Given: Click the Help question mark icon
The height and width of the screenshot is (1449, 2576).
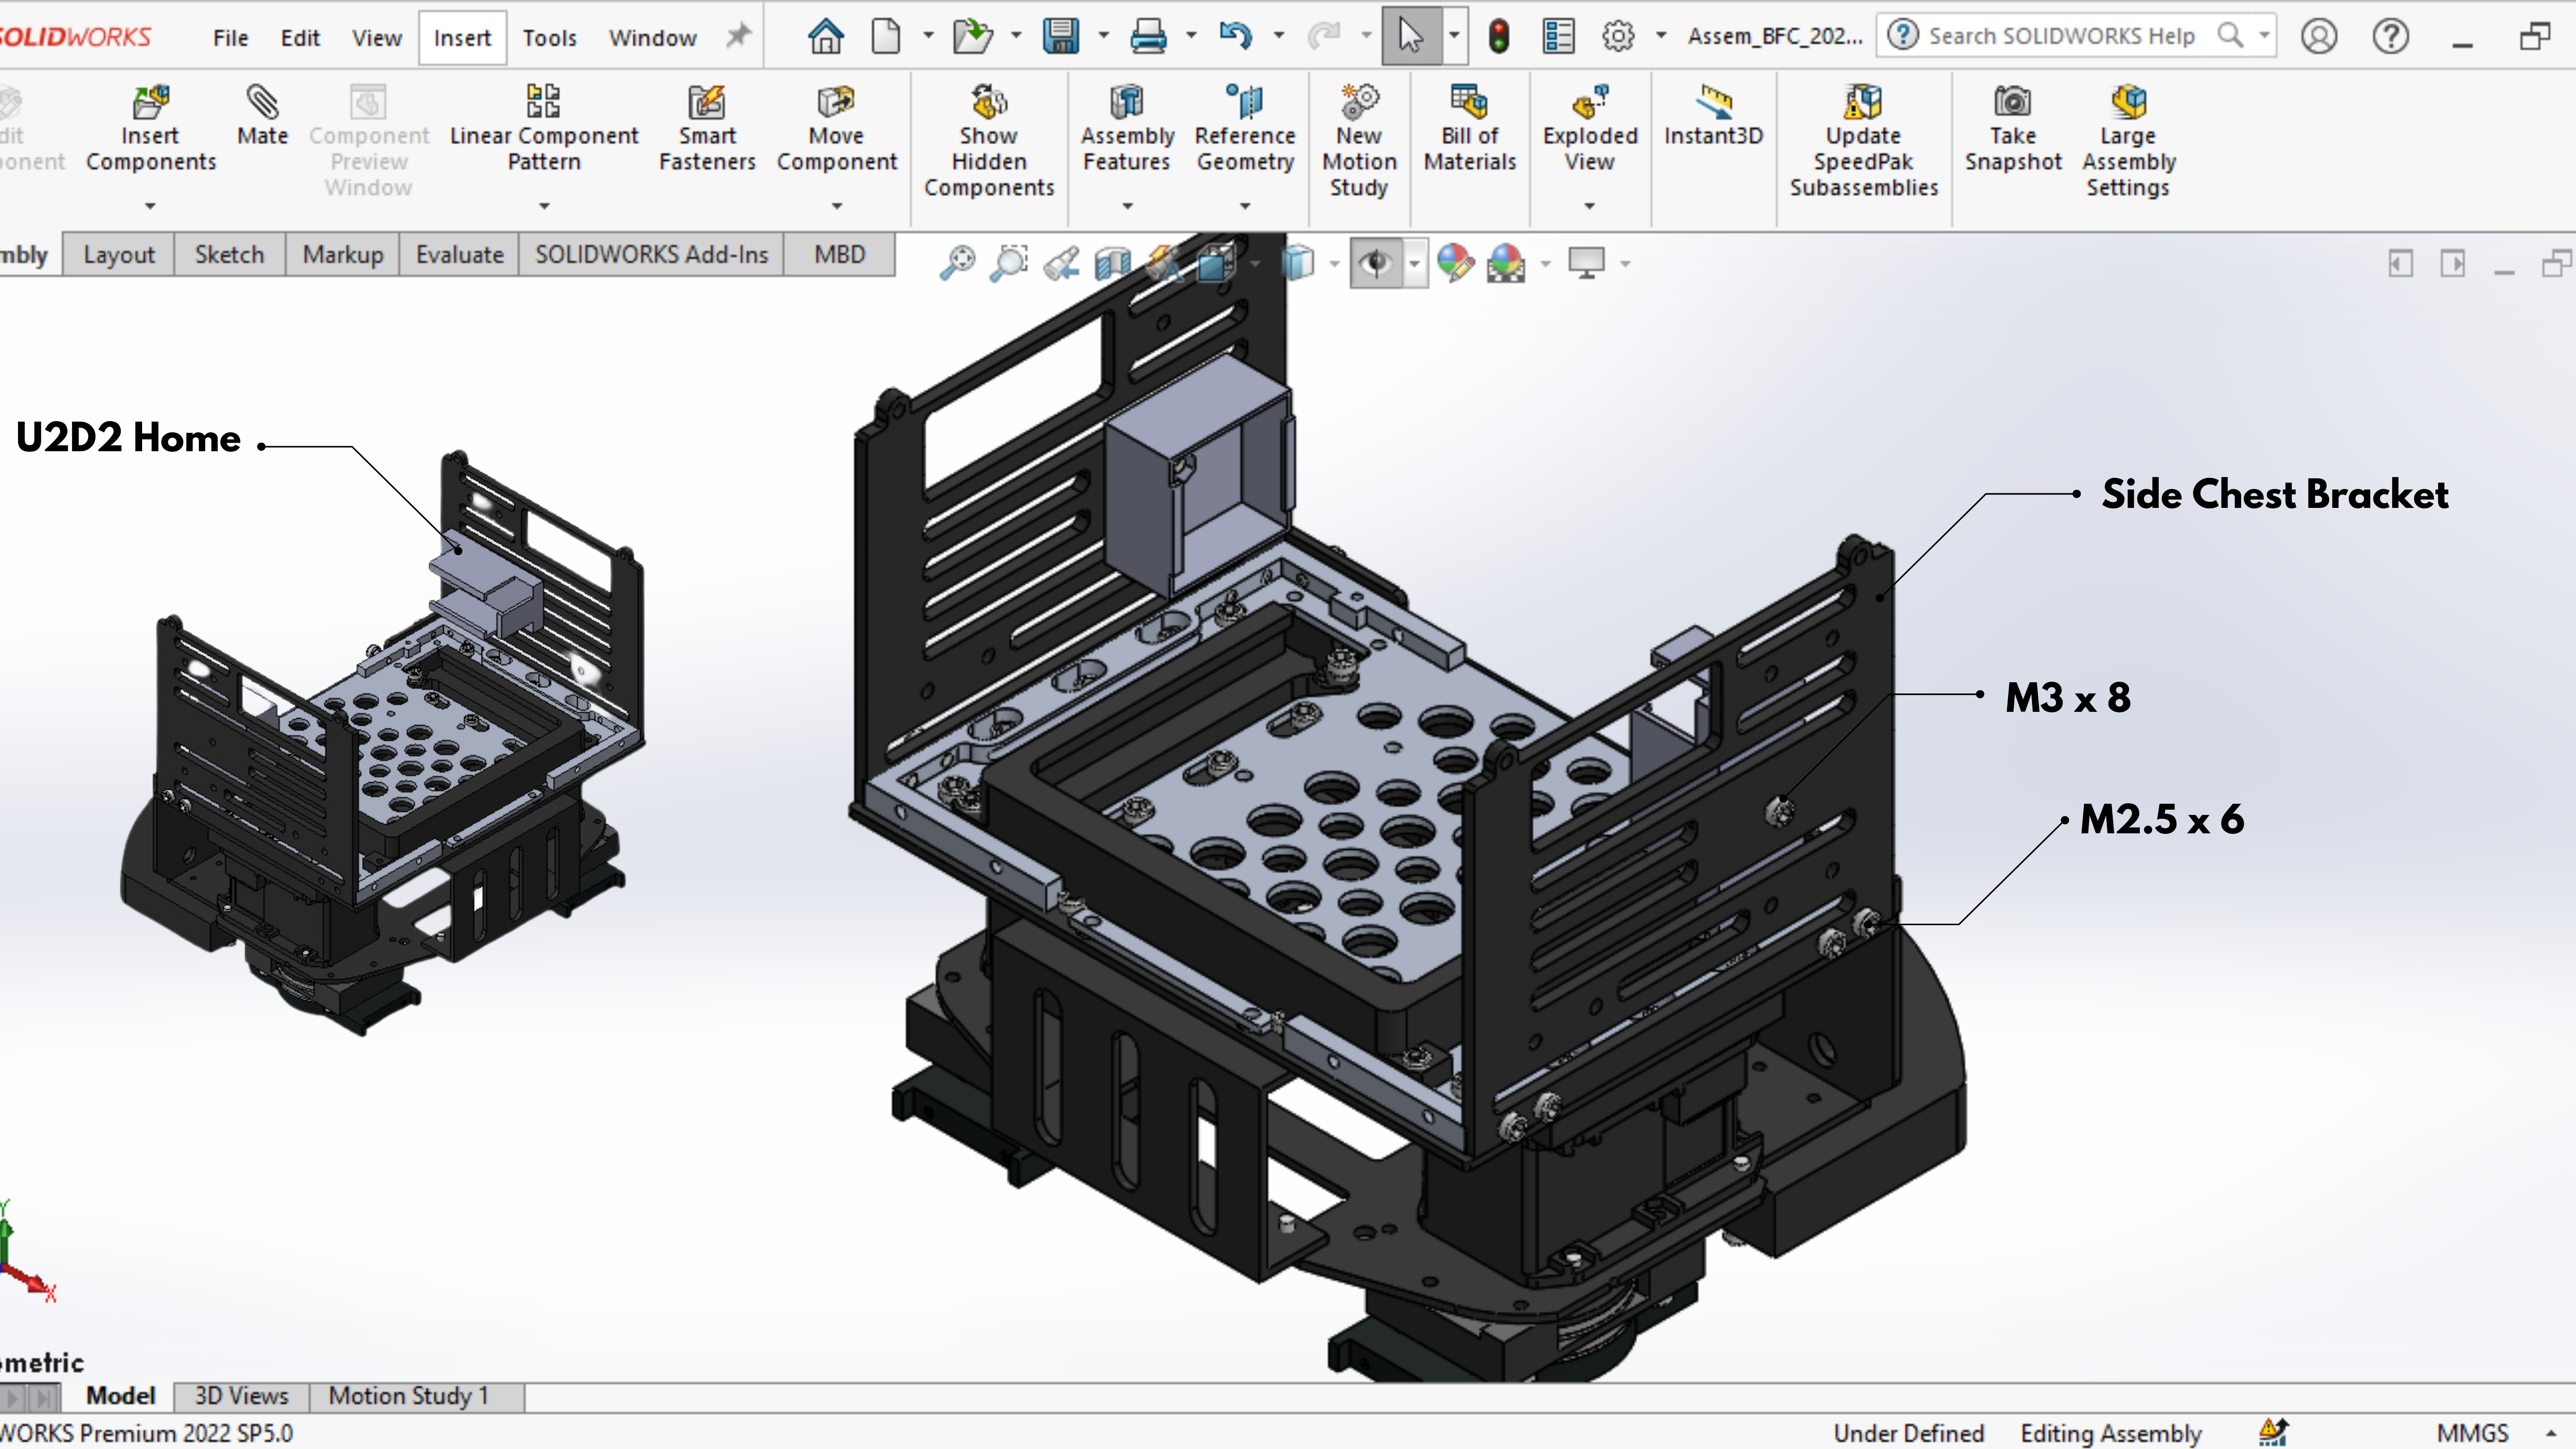Looking at the screenshot, I should coord(2390,37).
